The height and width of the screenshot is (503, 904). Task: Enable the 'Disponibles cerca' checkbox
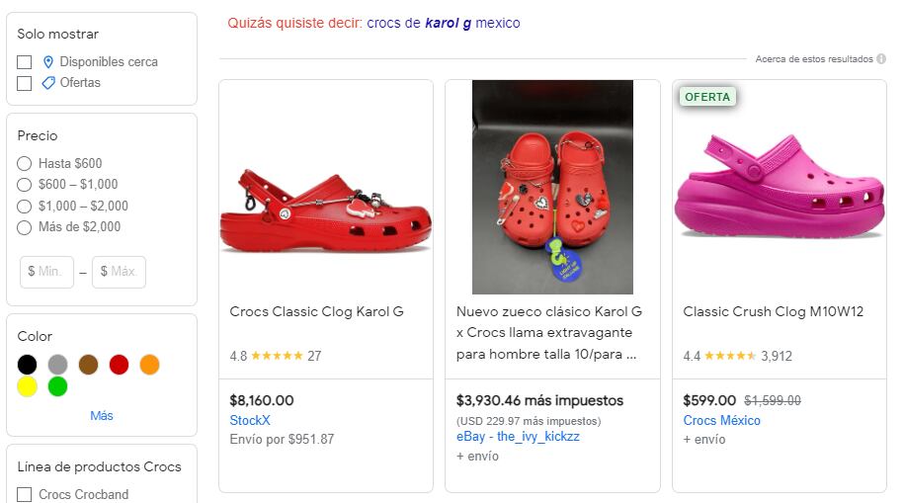(25, 62)
